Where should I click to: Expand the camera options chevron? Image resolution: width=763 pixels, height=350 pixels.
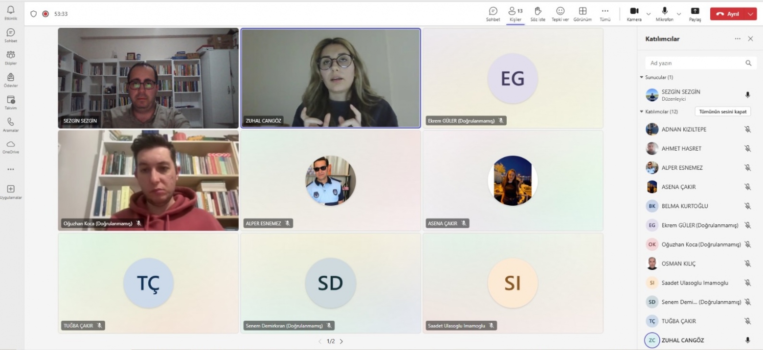pos(649,14)
